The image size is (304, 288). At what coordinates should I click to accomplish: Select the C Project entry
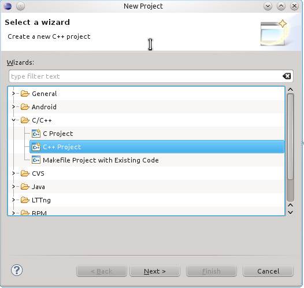point(58,134)
